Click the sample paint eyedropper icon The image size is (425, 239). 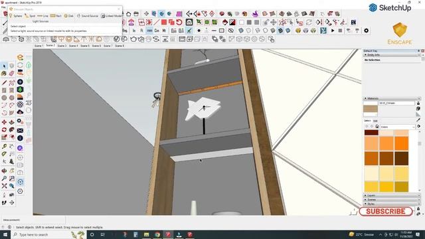(x=418, y=120)
